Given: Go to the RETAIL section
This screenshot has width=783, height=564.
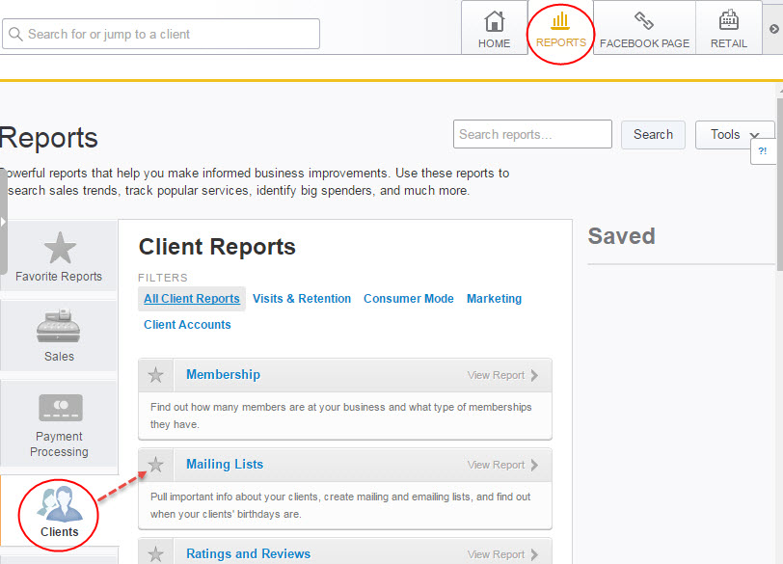Looking at the screenshot, I should coord(728,28).
